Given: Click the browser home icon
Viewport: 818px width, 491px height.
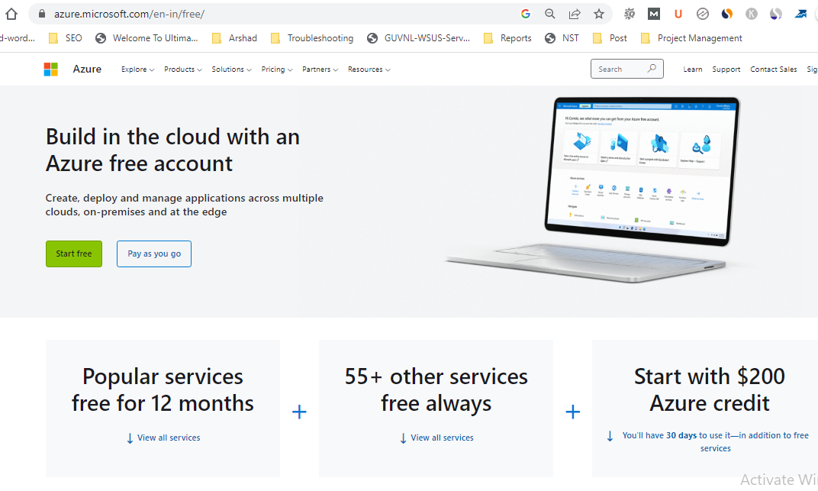Looking at the screenshot, I should 11,14.
